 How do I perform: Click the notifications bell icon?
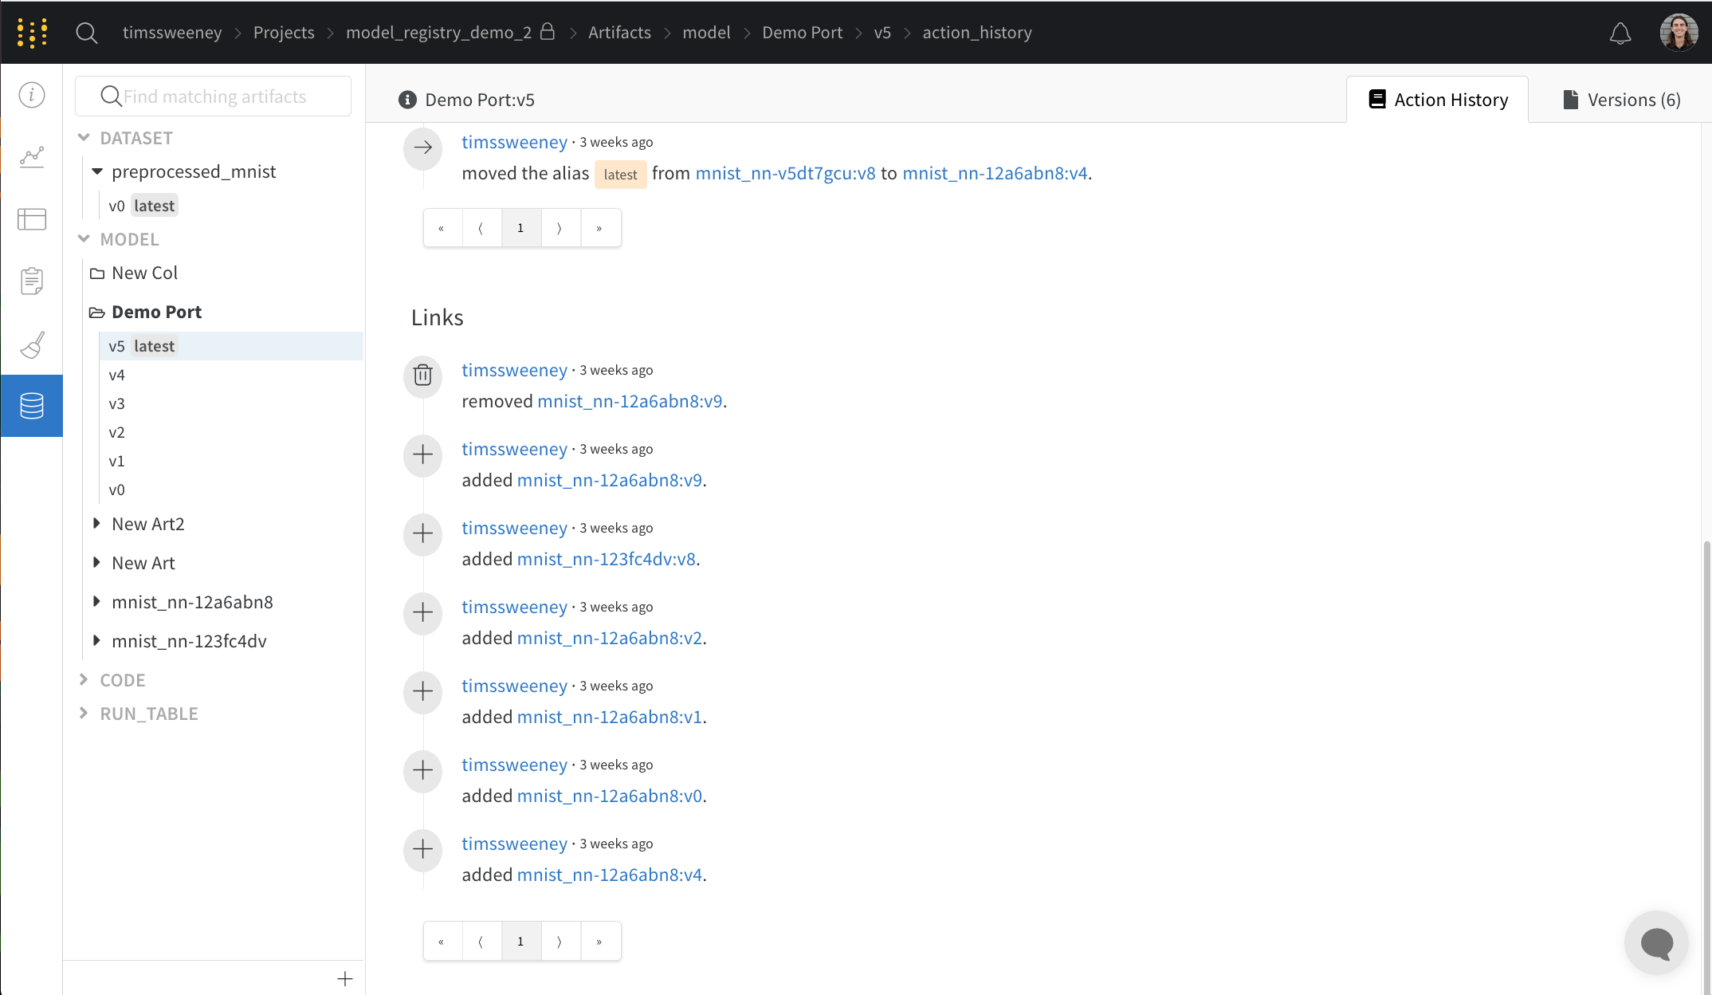point(1620,33)
